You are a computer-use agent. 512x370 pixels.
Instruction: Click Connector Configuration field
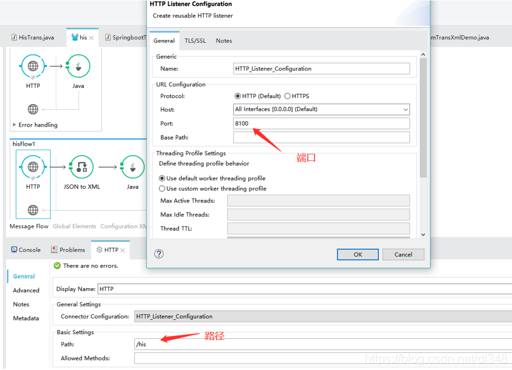pos(323,316)
